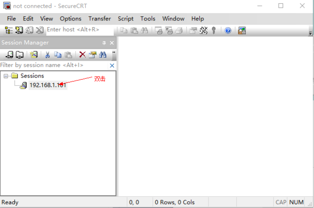Click the Enter host input box
The height and width of the screenshot is (208, 314).
pyautogui.click(x=80, y=30)
